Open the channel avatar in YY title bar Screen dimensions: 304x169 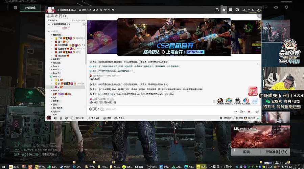(50, 9)
